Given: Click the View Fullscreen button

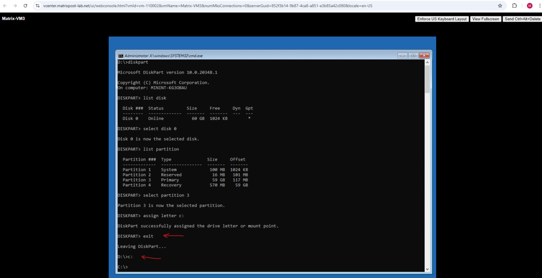Looking at the screenshot, I should click(x=486, y=19).
